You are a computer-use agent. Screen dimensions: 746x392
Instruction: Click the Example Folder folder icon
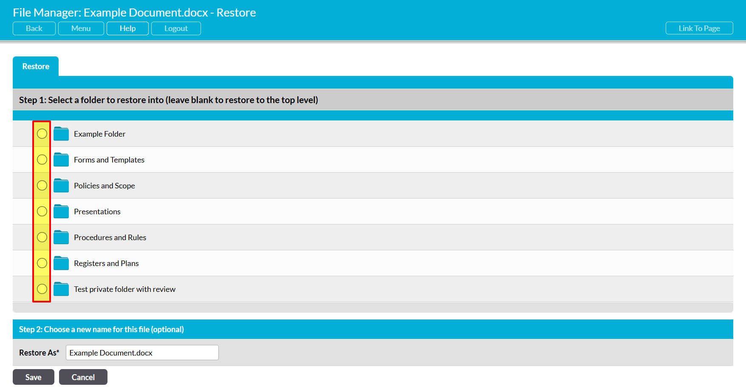pyautogui.click(x=61, y=134)
